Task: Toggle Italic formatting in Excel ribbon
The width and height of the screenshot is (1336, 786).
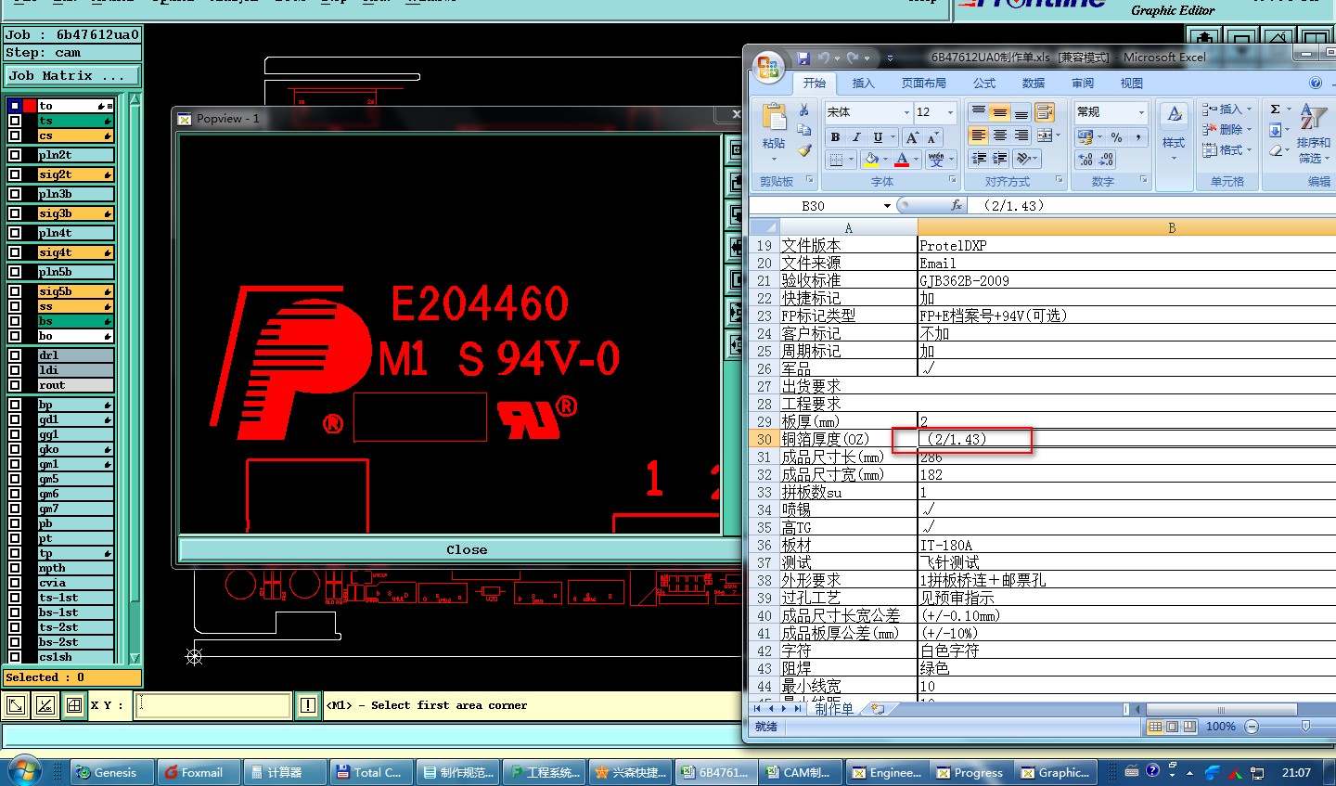Action: click(x=856, y=137)
